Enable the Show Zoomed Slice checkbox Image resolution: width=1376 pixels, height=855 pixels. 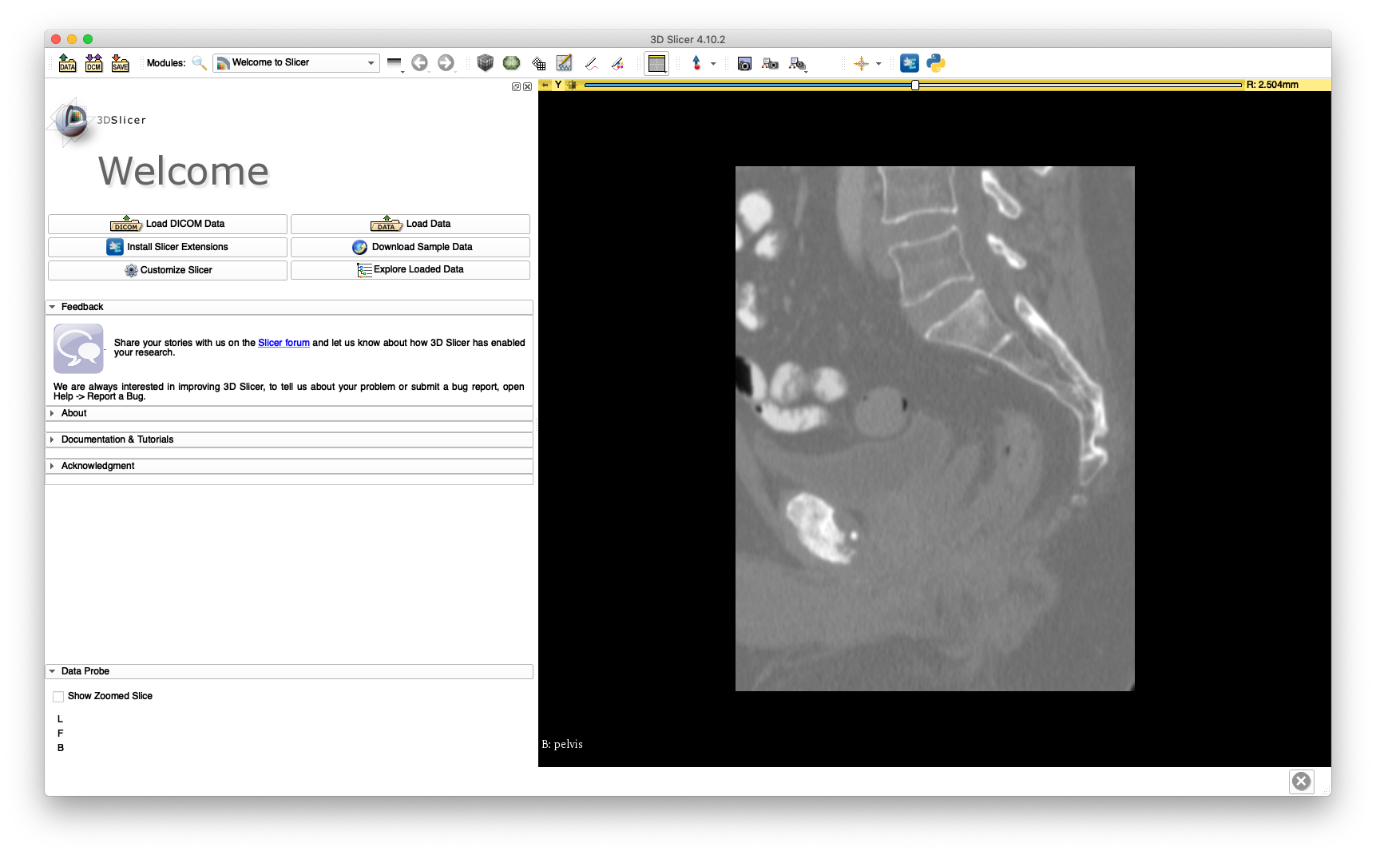(58, 697)
